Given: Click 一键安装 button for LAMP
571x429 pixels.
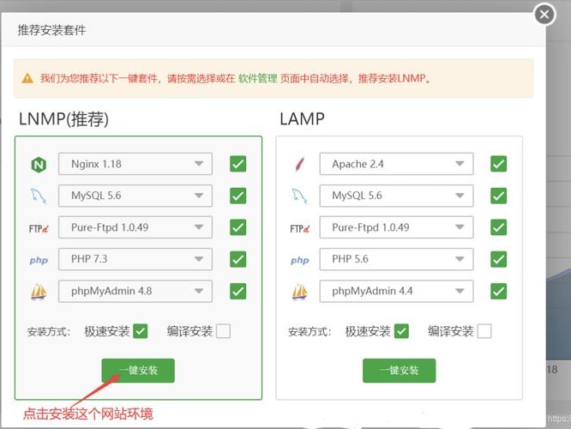Looking at the screenshot, I should [400, 371].
